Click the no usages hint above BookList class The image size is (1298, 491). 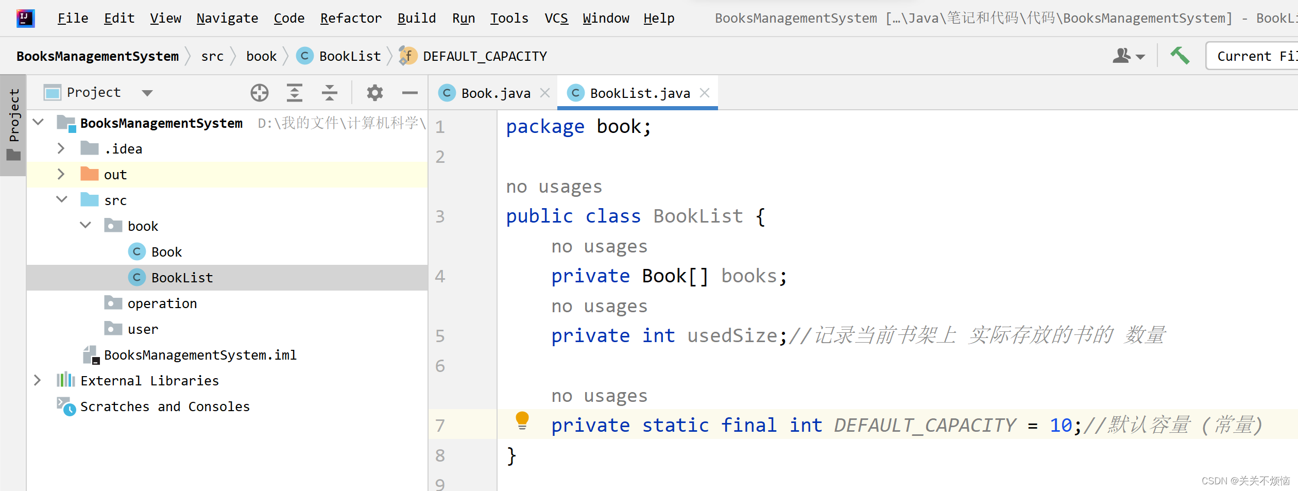point(554,187)
